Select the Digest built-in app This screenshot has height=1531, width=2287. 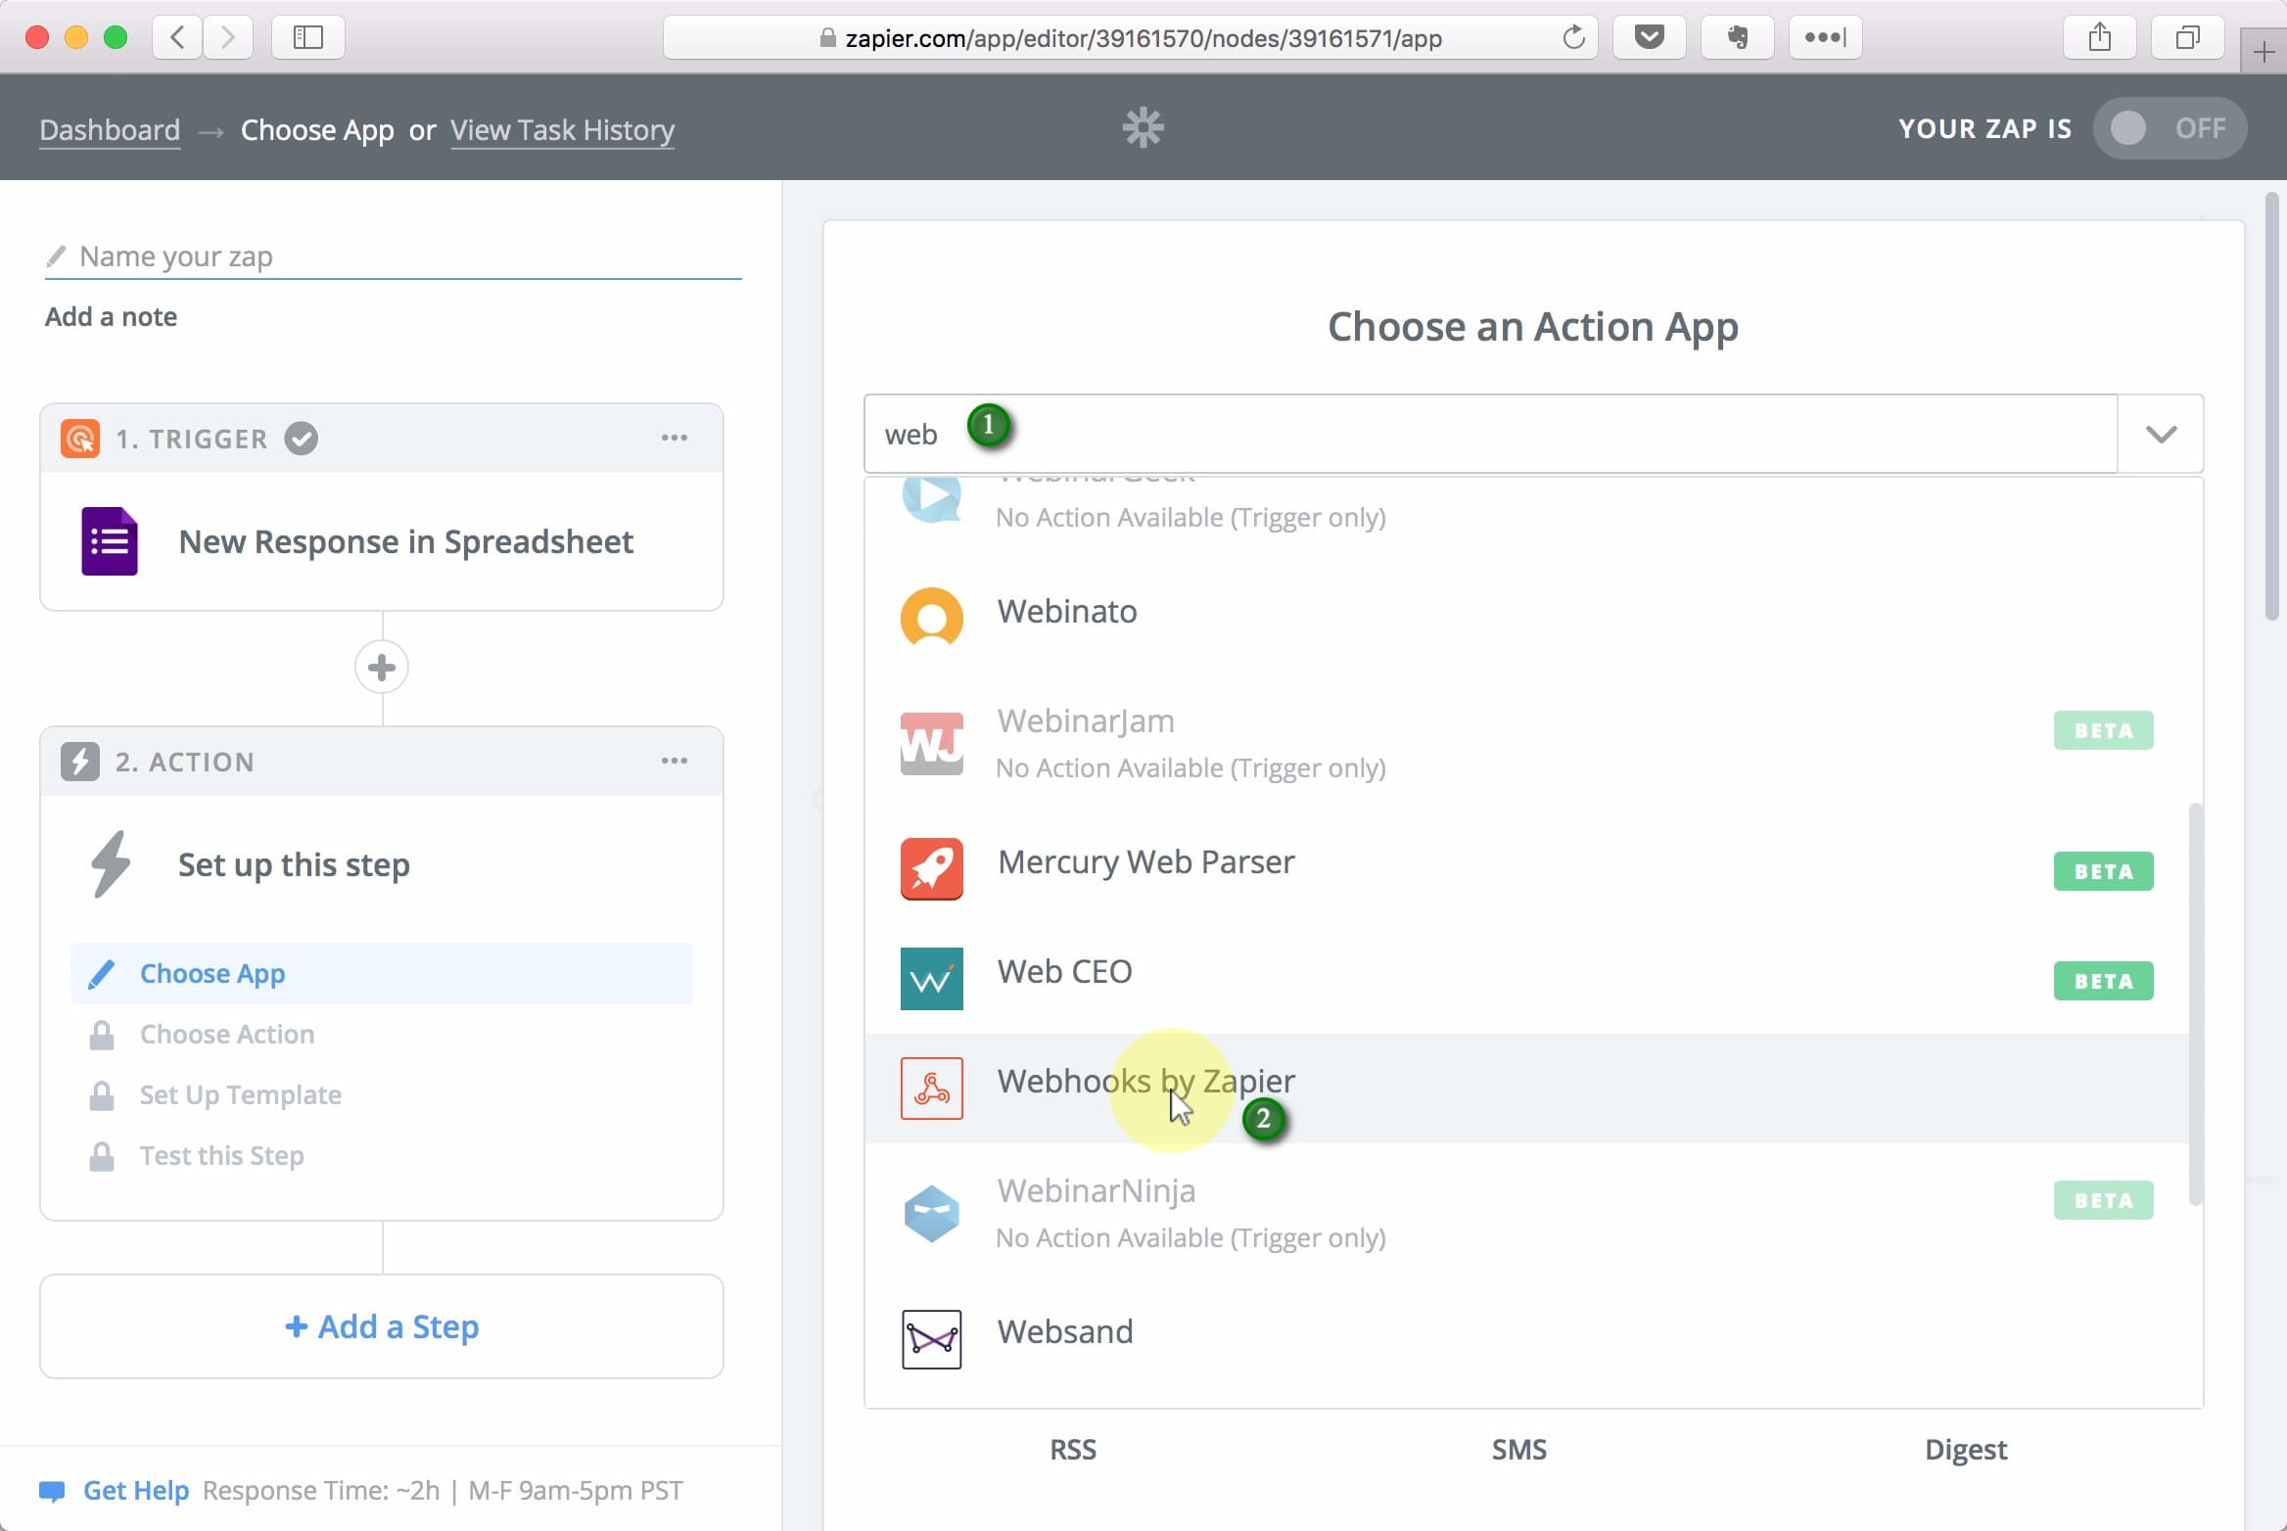(1966, 1450)
